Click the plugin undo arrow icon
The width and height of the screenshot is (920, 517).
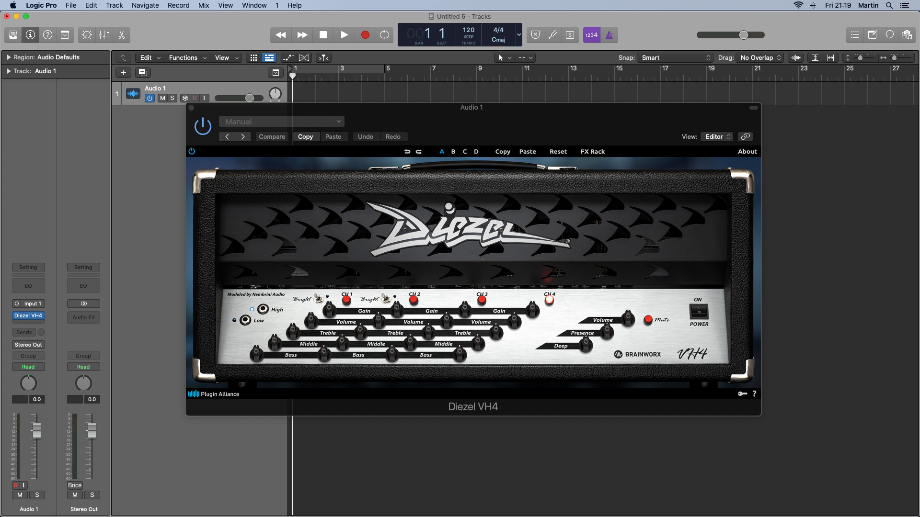pos(407,152)
